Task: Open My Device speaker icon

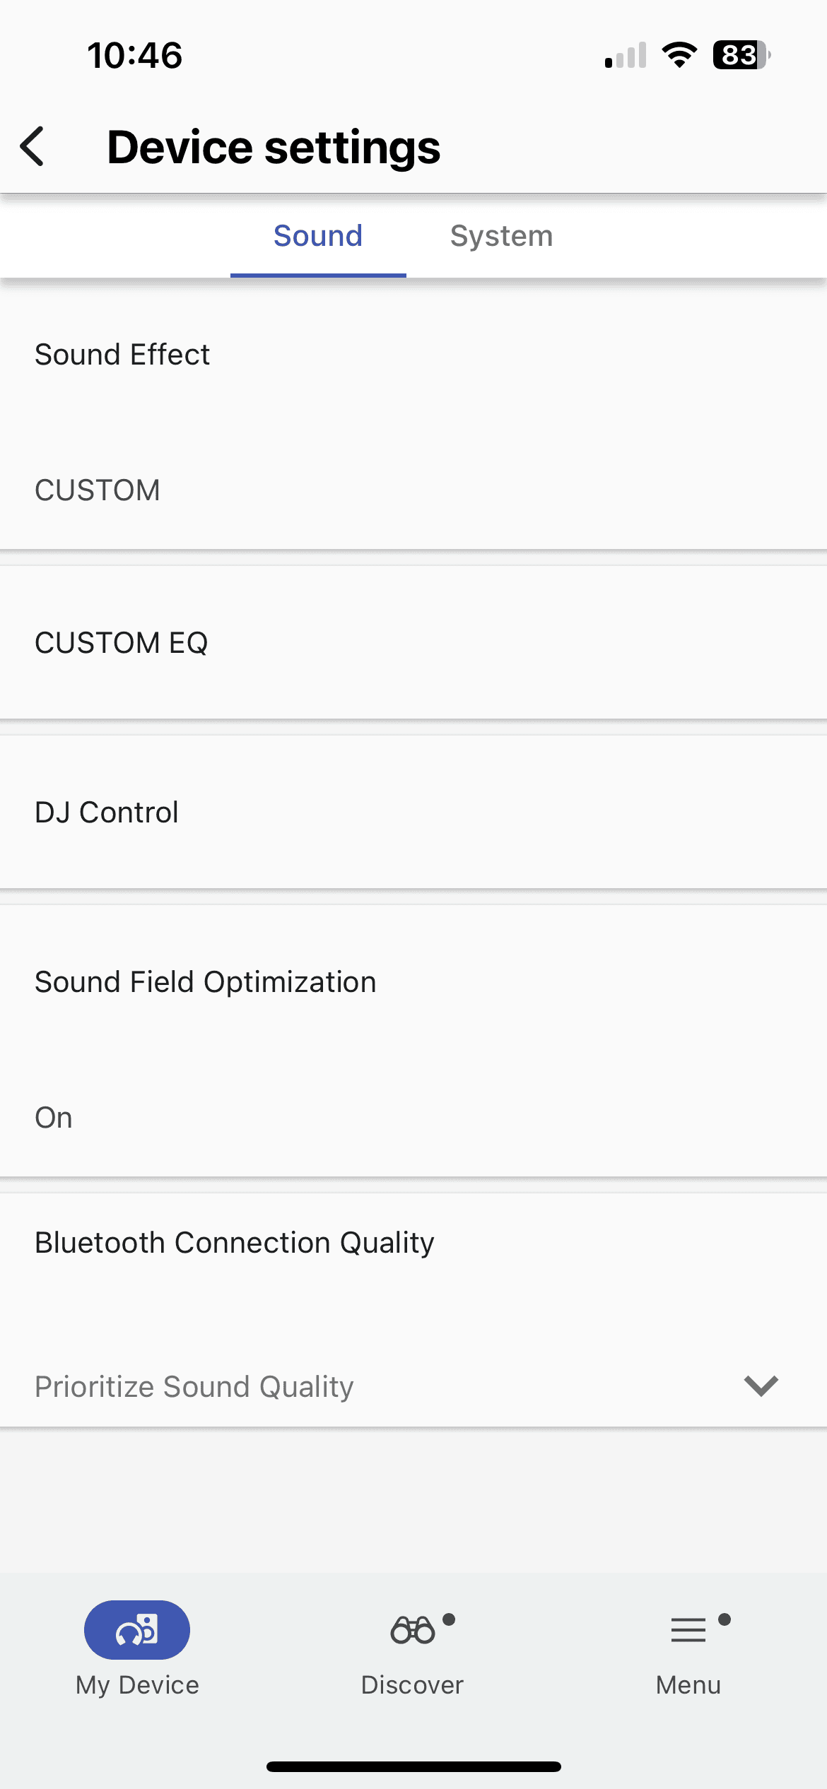Action: [x=137, y=1629]
